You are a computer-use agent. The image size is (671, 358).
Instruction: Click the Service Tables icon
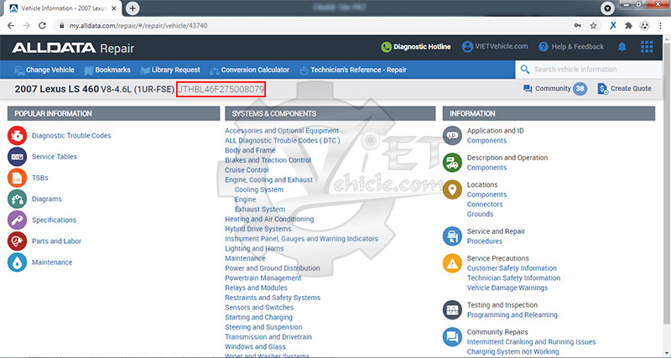pyautogui.click(x=17, y=157)
